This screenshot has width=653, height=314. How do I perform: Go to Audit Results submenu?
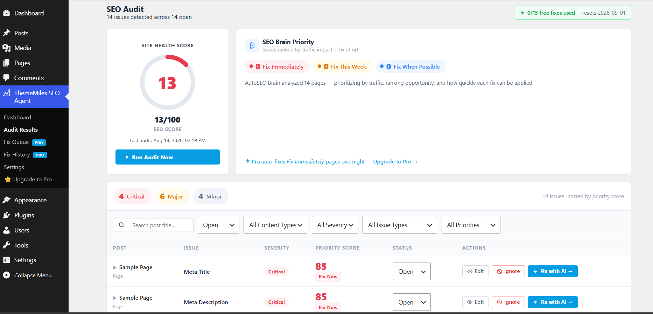coord(21,130)
